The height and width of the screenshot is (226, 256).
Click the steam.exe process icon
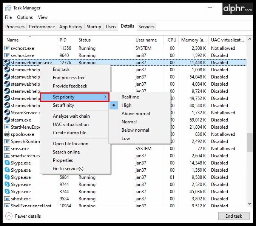7,120
